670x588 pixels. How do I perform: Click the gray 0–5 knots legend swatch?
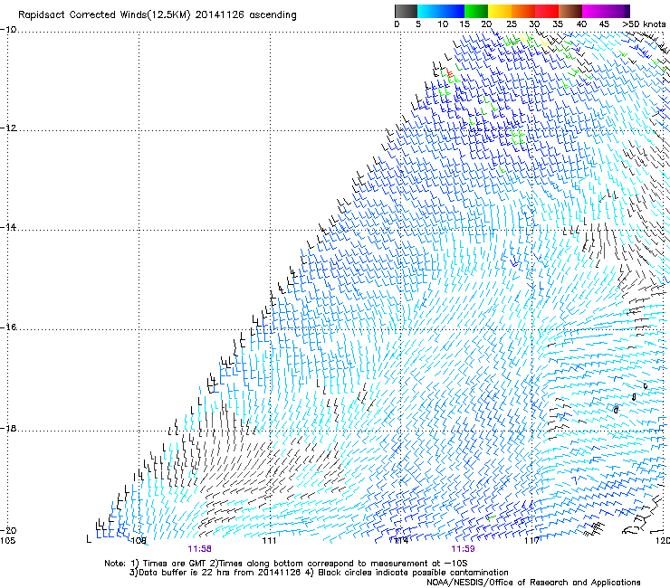(x=406, y=11)
